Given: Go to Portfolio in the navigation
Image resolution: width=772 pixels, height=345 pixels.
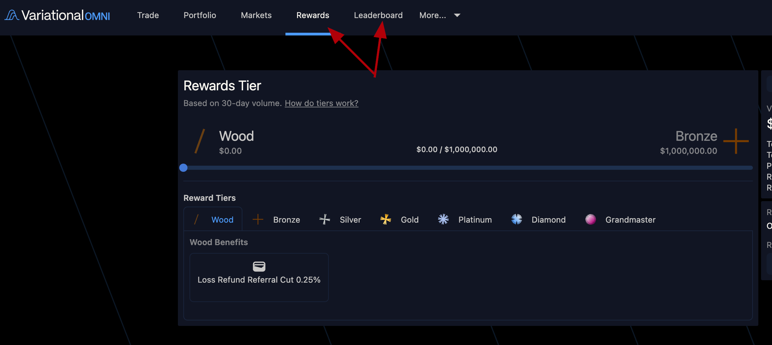Looking at the screenshot, I should tap(200, 15).
